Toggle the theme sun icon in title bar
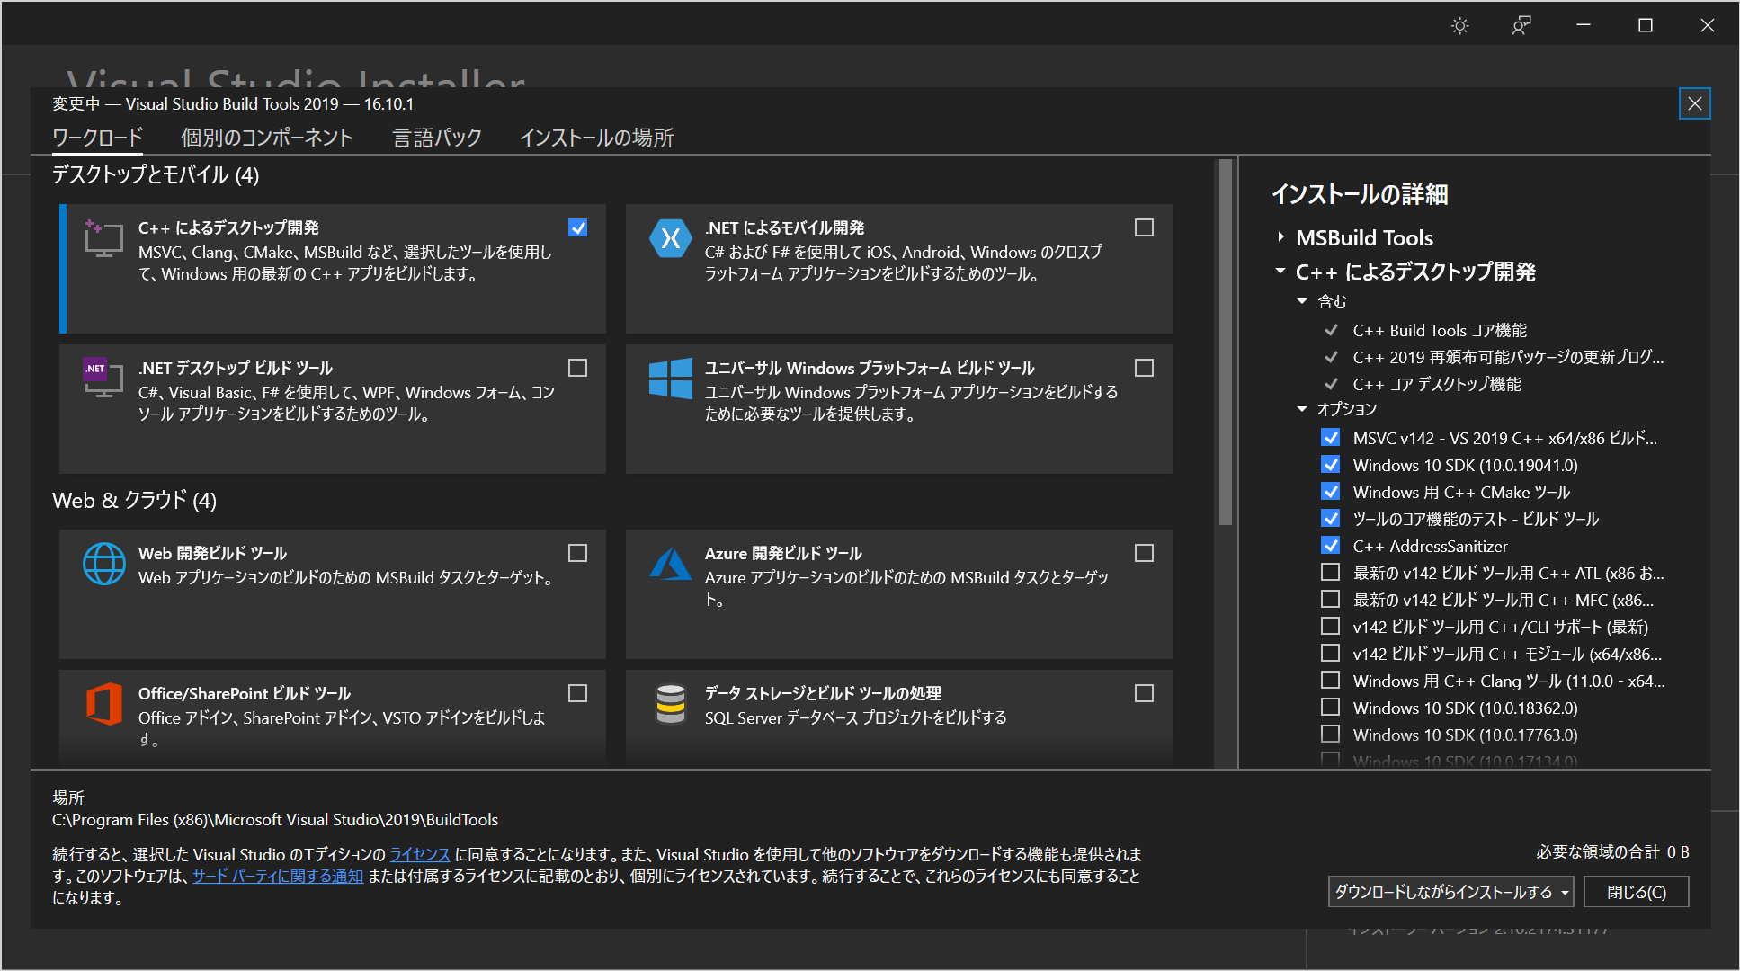 pyautogui.click(x=1460, y=25)
